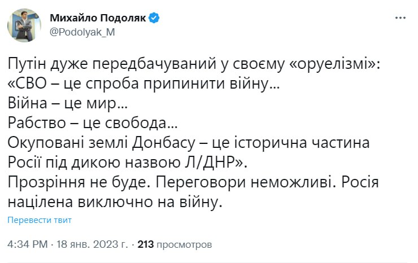Click the word просмотров
This screenshot has height=263, width=418.
coord(184,245)
